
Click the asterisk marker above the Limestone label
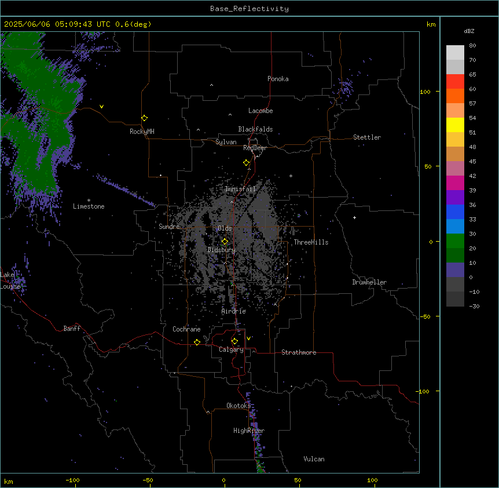point(89,201)
